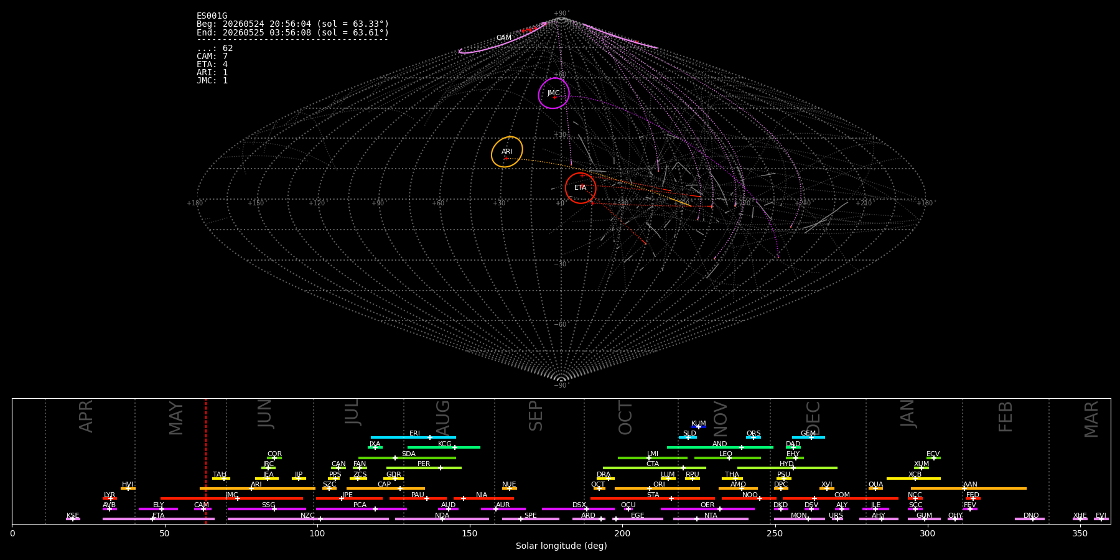Select the AUG month label in timeline

443,417
